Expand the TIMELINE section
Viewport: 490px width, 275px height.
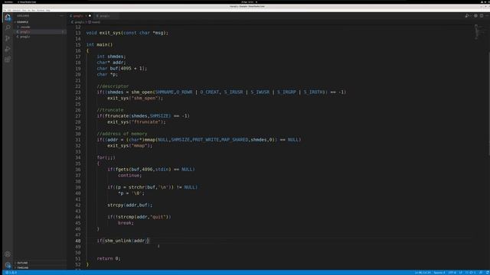pyautogui.click(x=22, y=267)
